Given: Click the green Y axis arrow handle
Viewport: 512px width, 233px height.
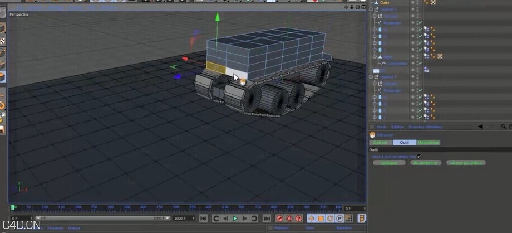Looking at the screenshot, I should (x=218, y=17).
